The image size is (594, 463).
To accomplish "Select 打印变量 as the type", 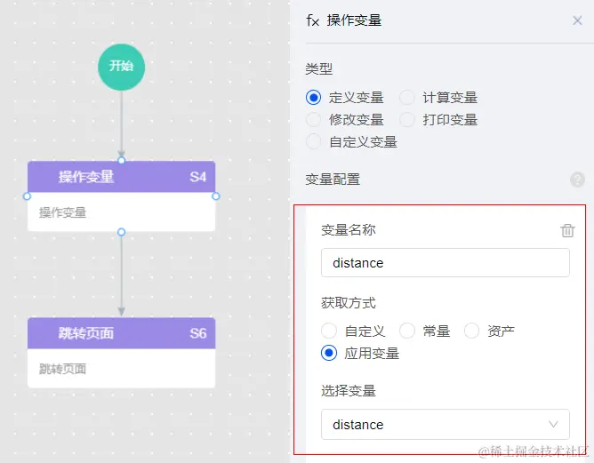I will point(407,120).
